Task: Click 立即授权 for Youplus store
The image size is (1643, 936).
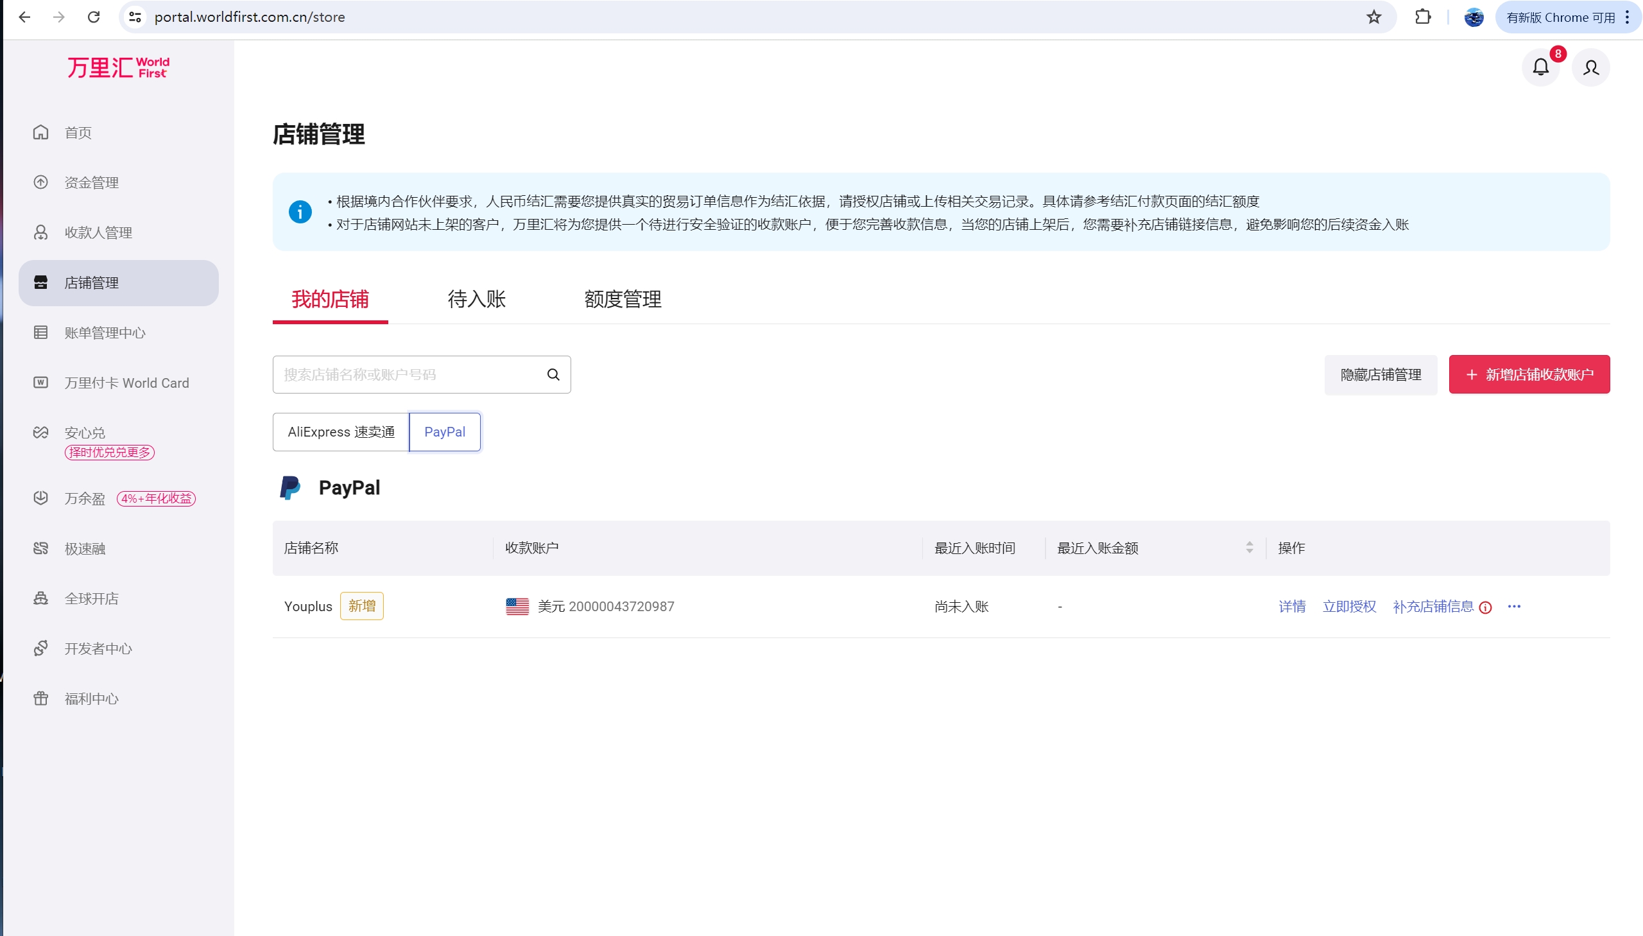Action: click(x=1349, y=607)
